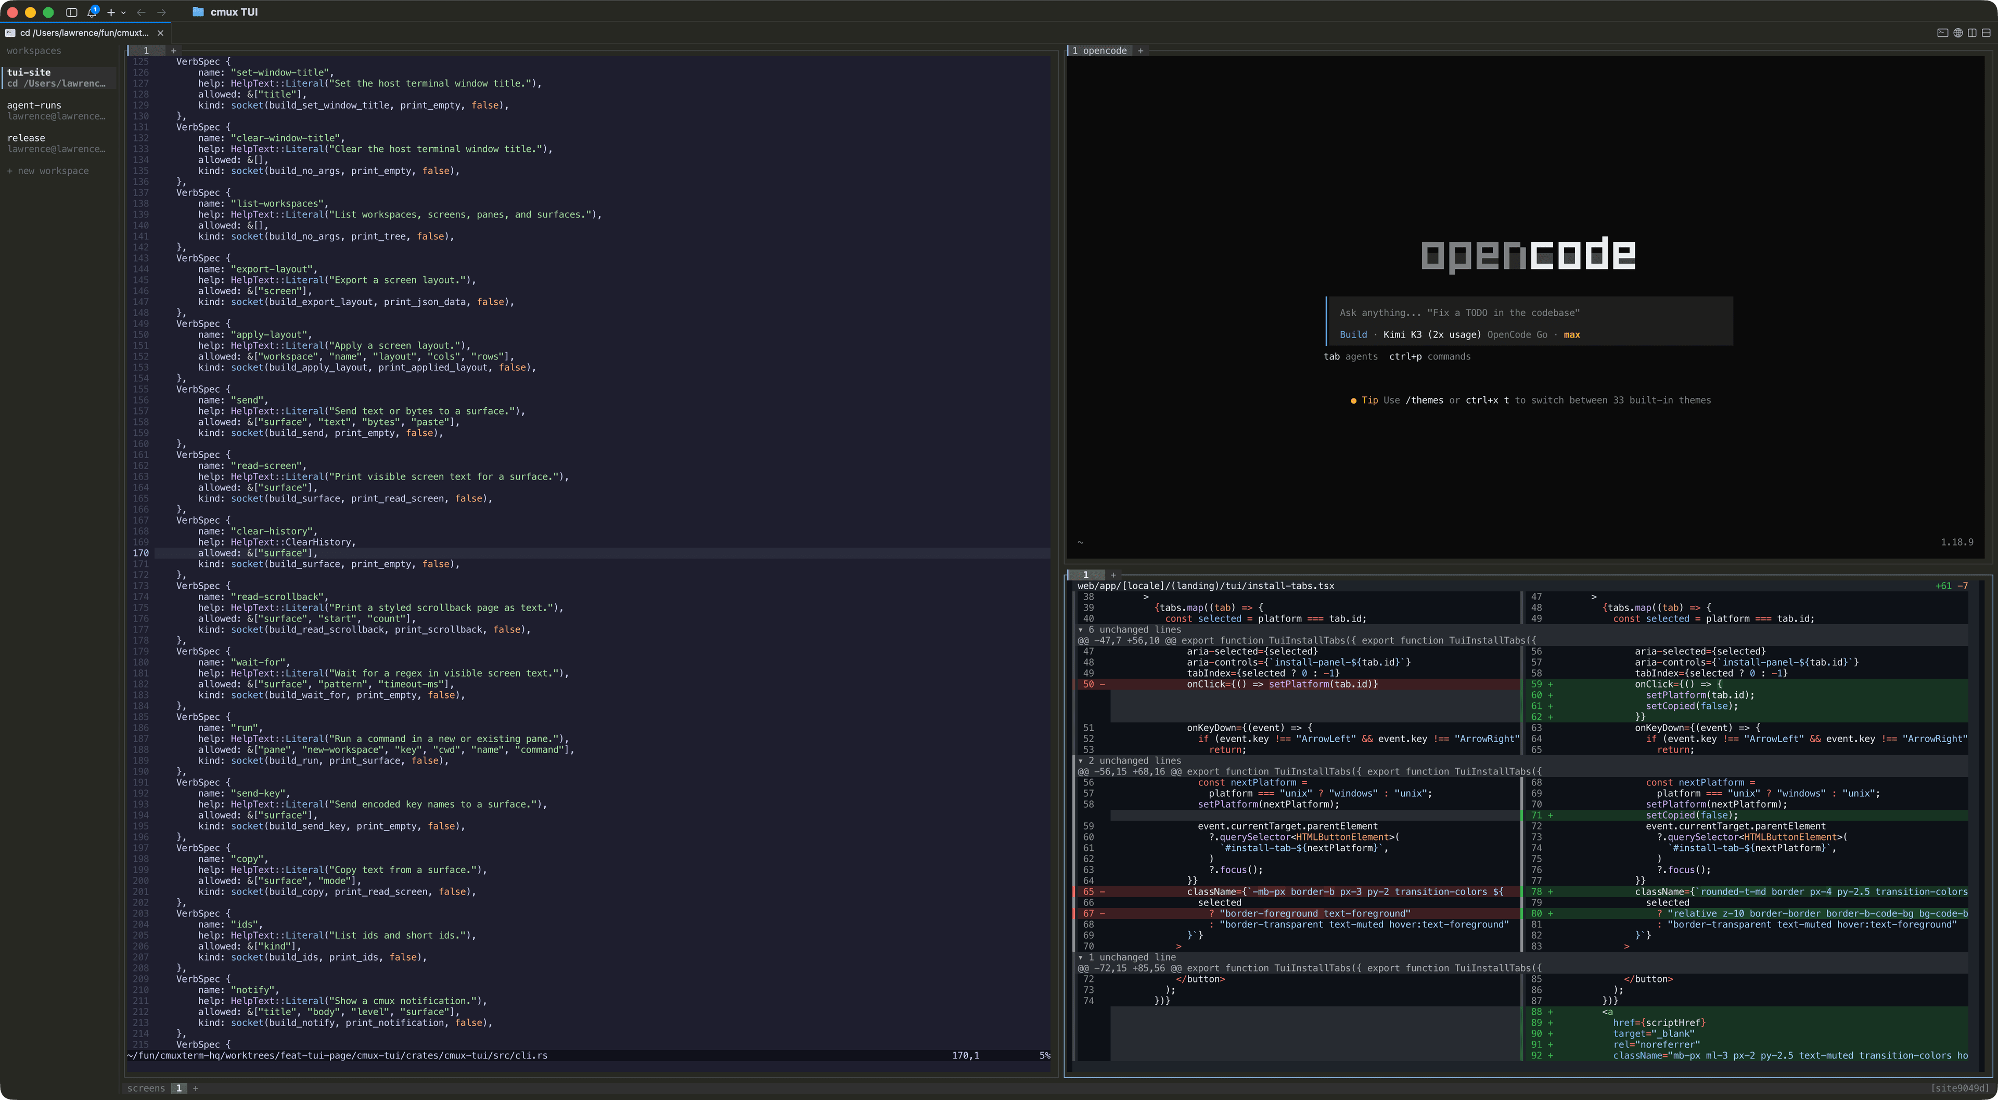
Task: Add a new screen with the plus
Action: click(x=196, y=1088)
